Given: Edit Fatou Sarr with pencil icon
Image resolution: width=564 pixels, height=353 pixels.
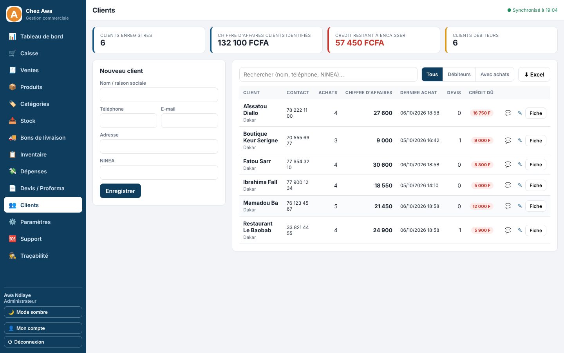Looking at the screenshot, I should pyautogui.click(x=520, y=165).
